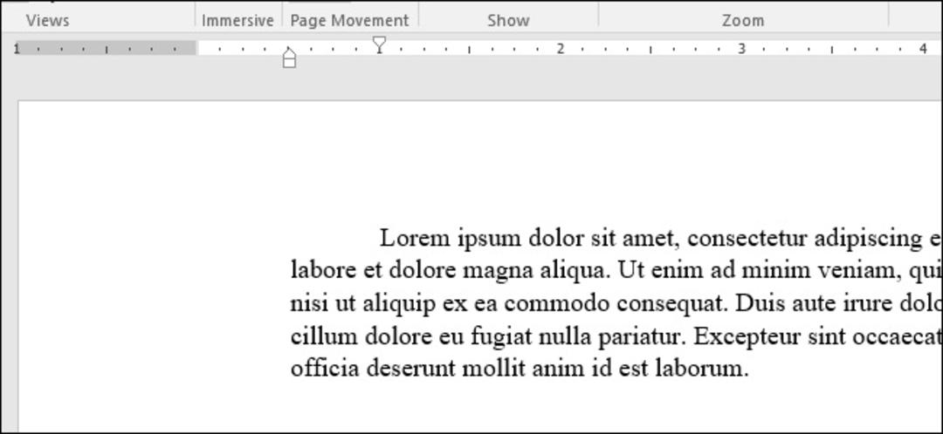Screen dimensions: 943x434
Task: Click the word officia in last line
Action: [x=326, y=369]
